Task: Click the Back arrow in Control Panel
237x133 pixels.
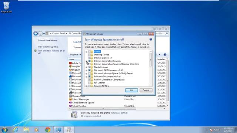Action: 36,34
